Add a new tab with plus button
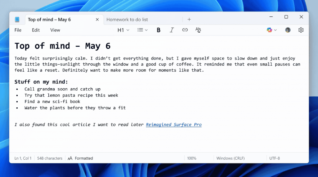318x177 pixels. click(189, 19)
